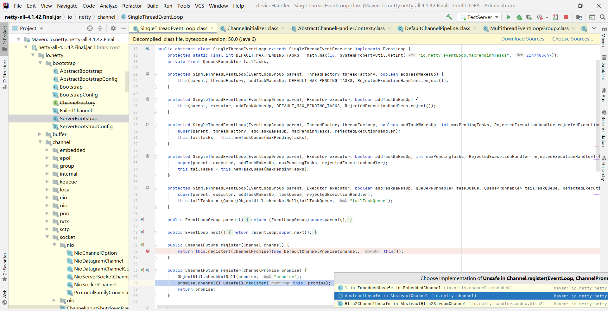Switch to DefaultChannelPipeline.class tab

pyautogui.click(x=437, y=28)
